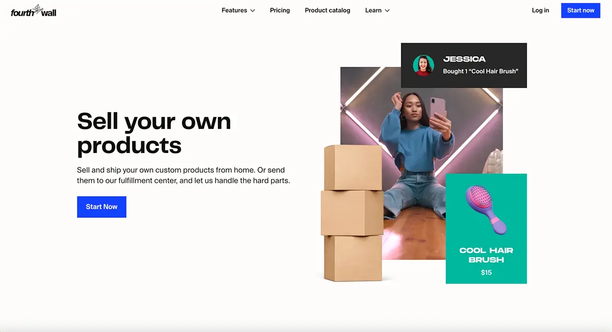Click the blue Start Now hero button
The width and height of the screenshot is (612, 332).
(101, 207)
